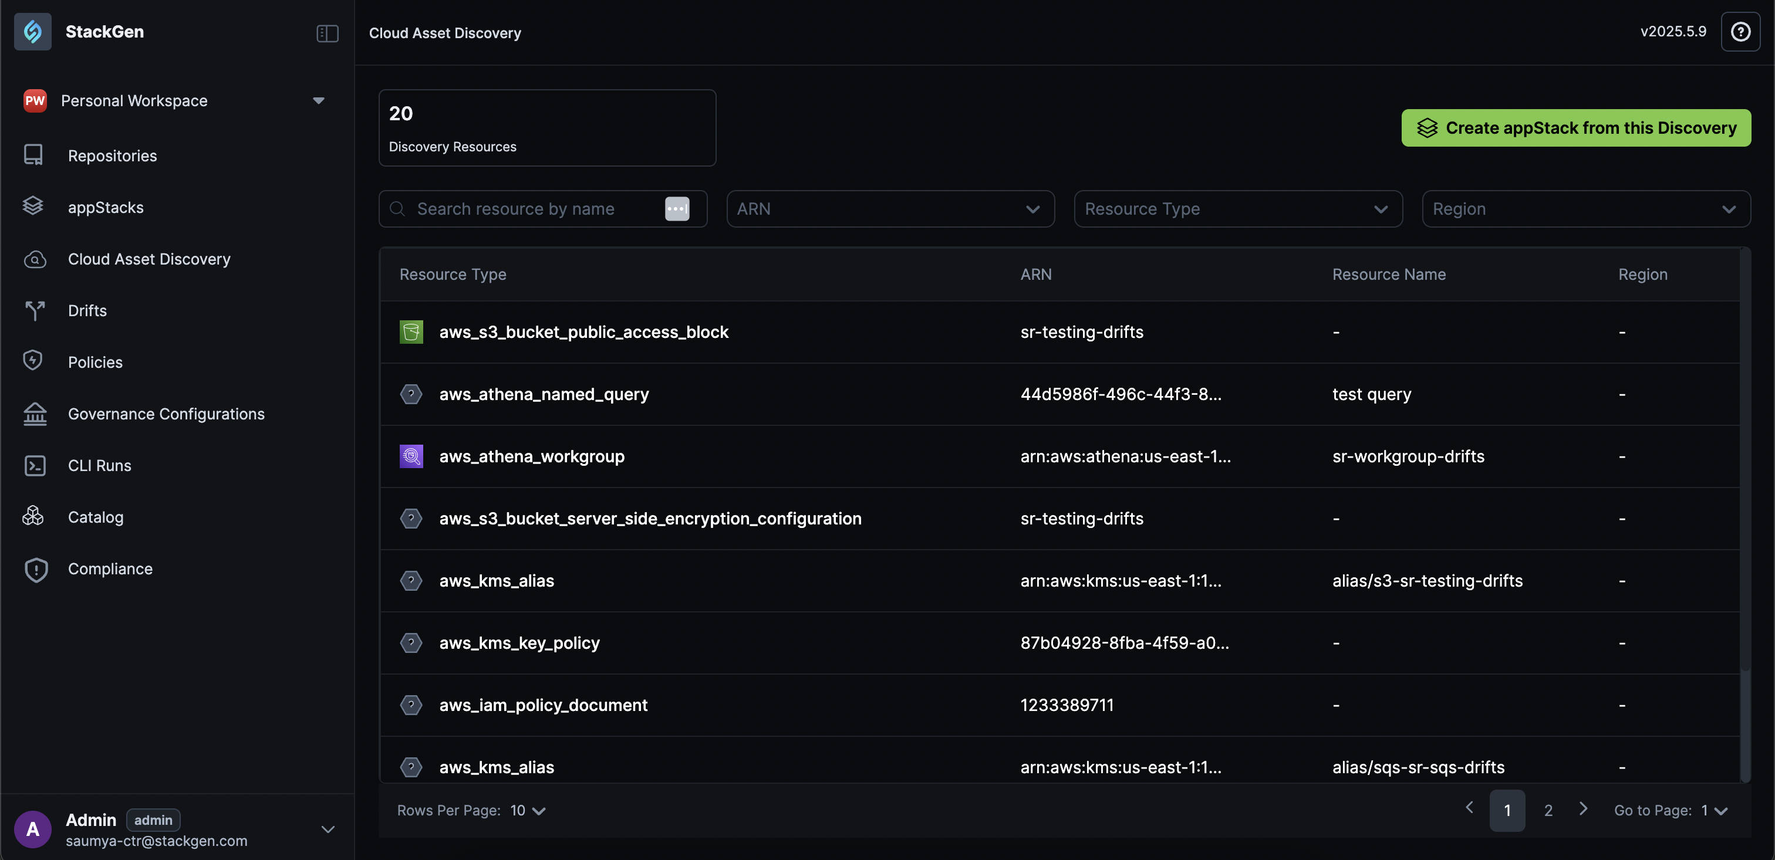Image resolution: width=1775 pixels, height=860 pixels.
Task: Click the ellipsis icon in search field
Action: 677,209
